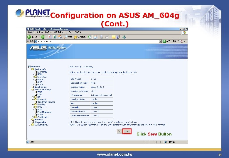
Task: Select ADSL in the tree
Action: 40,109
